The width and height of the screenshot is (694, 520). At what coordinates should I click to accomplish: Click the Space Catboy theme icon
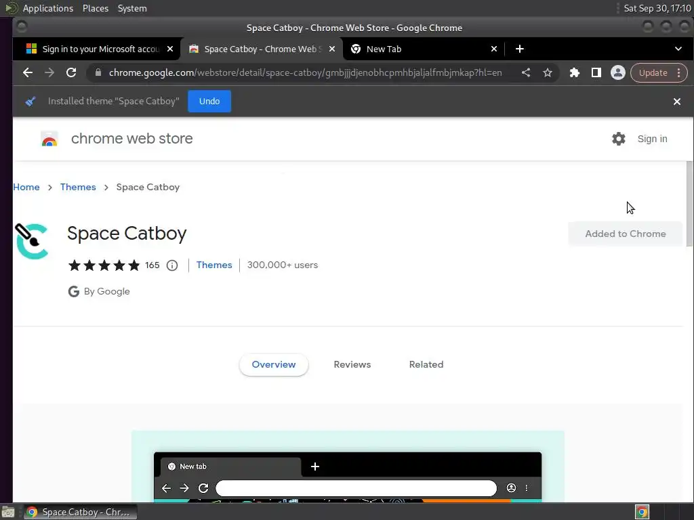[x=31, y=241]
